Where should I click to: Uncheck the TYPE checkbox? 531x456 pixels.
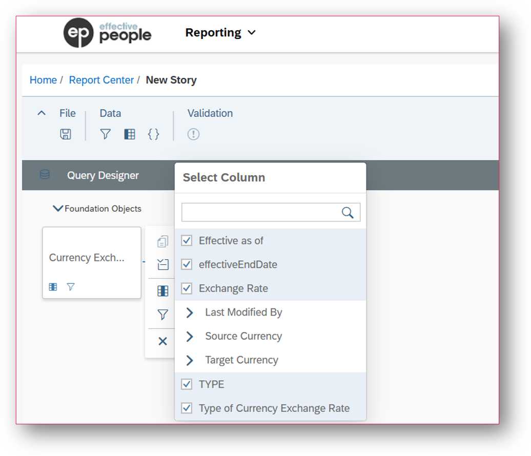(187, 384)
